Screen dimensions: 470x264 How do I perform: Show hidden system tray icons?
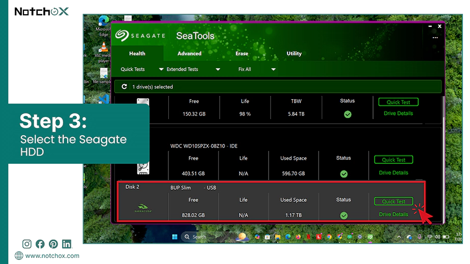399,237
